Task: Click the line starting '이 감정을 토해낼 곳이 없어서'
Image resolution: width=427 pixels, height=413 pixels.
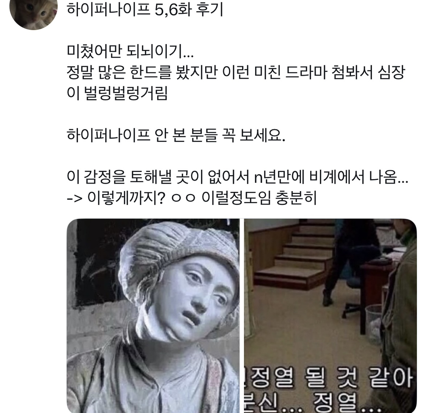Action: [x=237, y=177]
